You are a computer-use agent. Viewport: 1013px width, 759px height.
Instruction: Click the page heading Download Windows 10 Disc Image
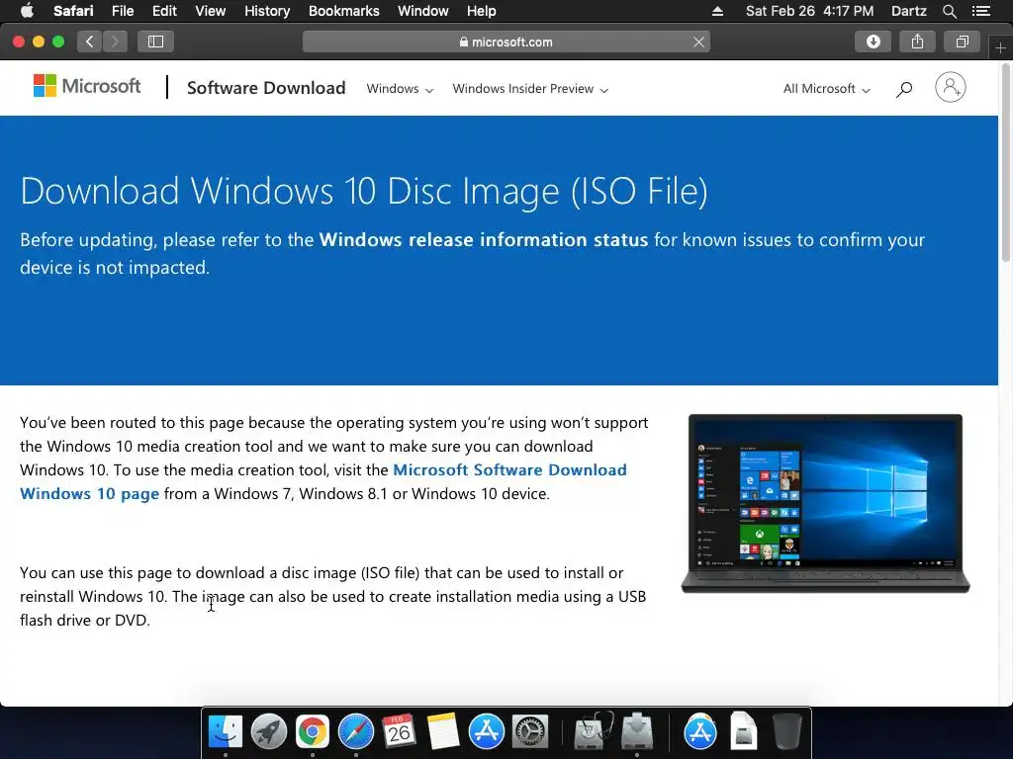(x=364, y=191)
